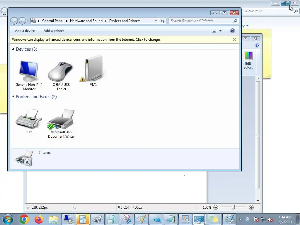Open the recent pages dropdown arrow
This screenshot has width=300, height=225.
(28, 21)
